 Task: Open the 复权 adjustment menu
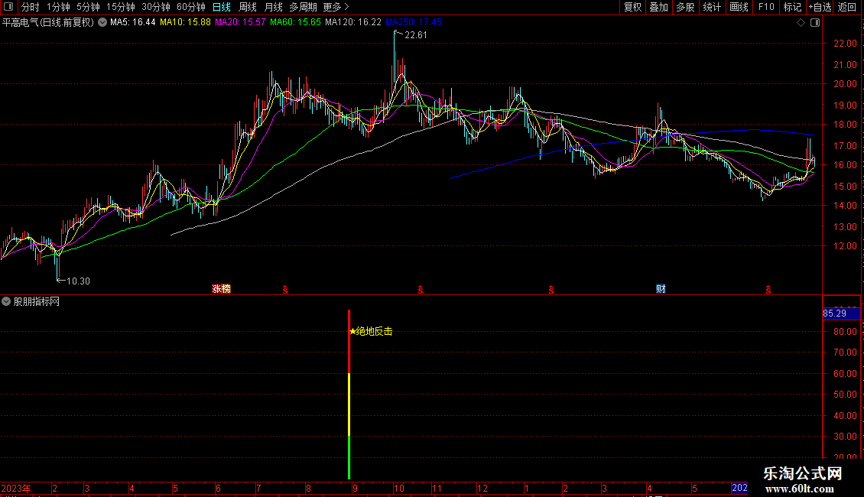632,7
